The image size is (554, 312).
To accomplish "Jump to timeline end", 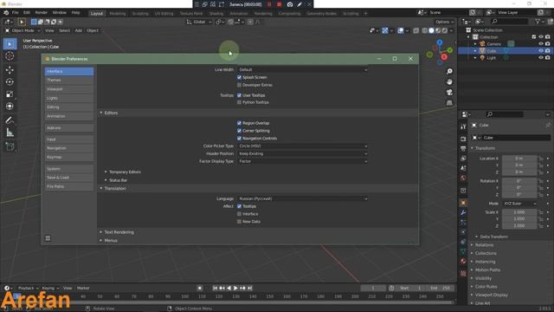I will click(250, 289).
